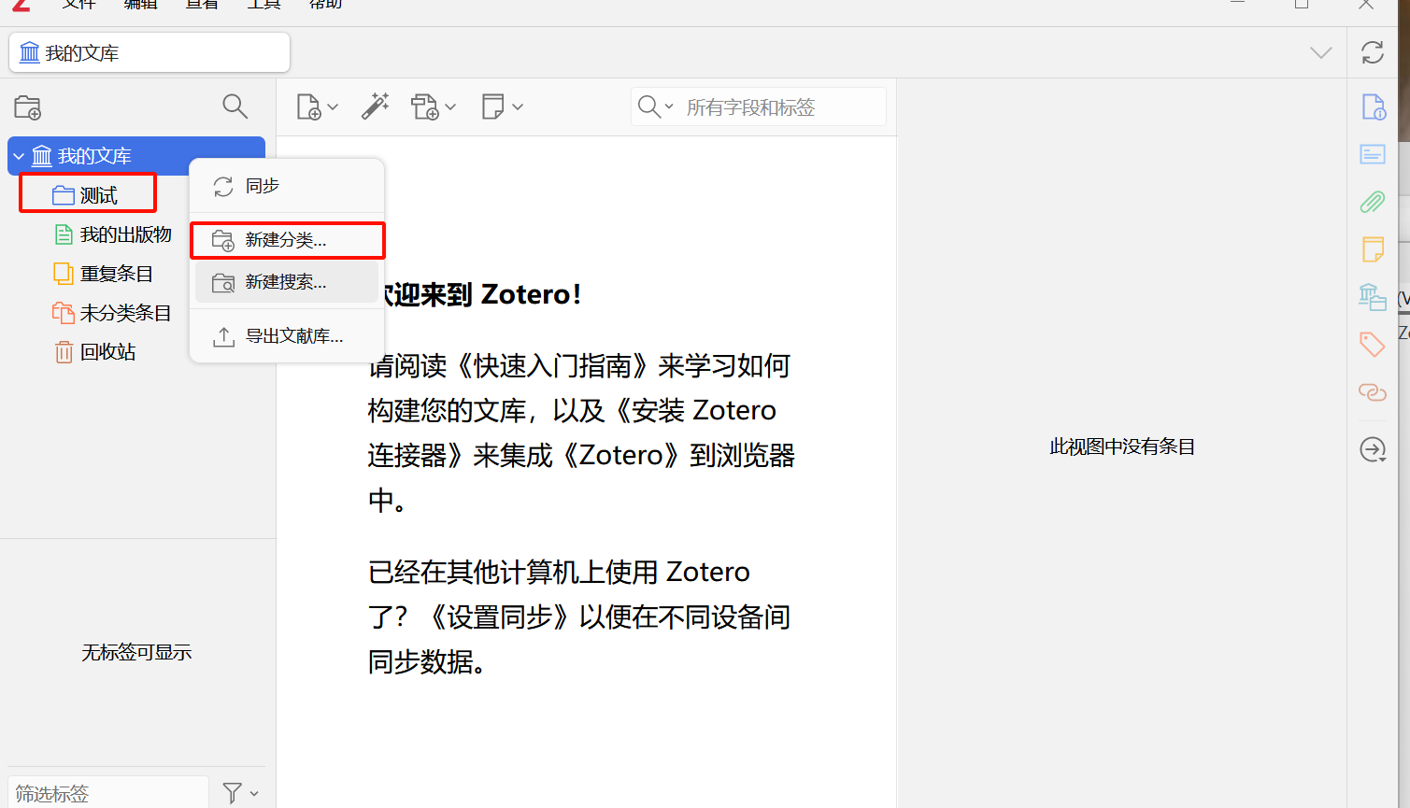Click the add item by identifier wand
Viewport: 1410px width, 808px height.
[x=375, y=106]
